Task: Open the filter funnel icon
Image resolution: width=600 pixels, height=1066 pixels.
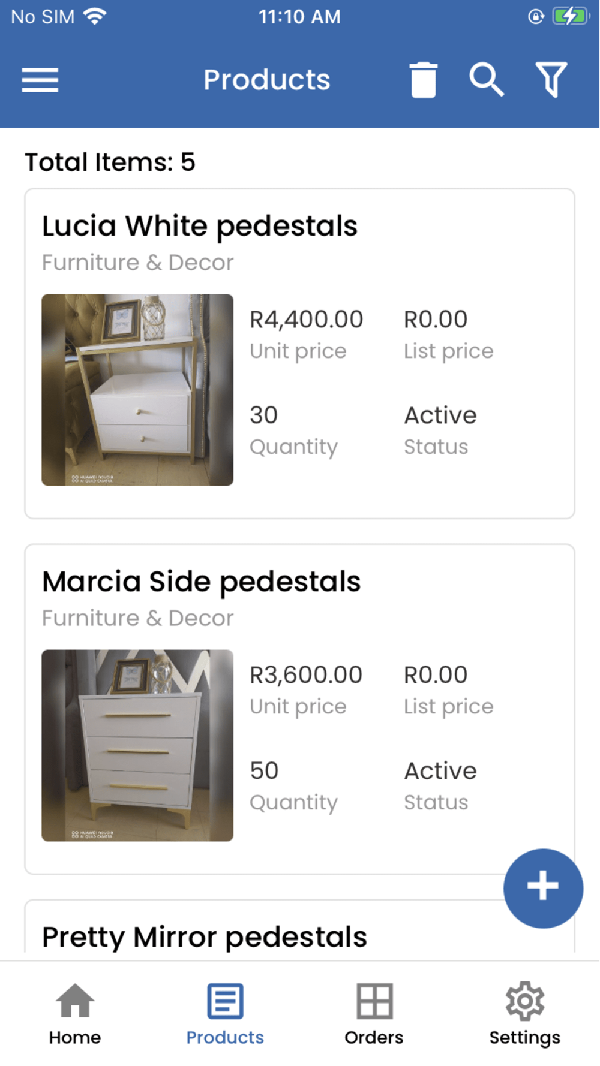Action: tap(551, 80)
